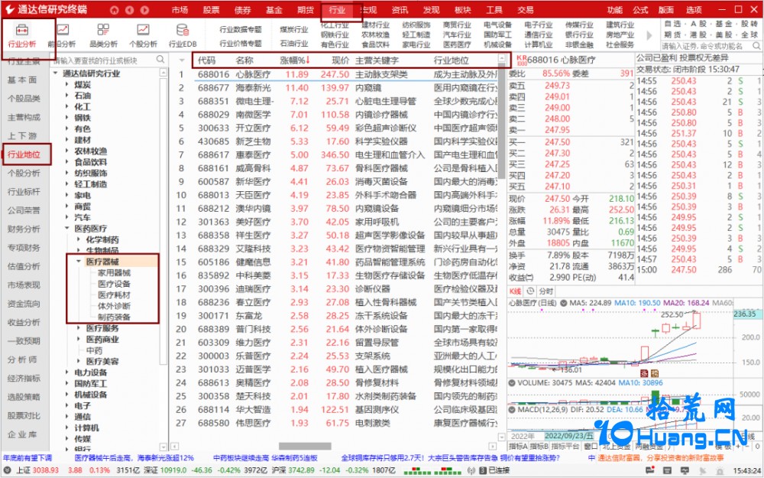The image size is (764, 478).
Task: Click the 通达信 logo in title bar
Action: click(x=9, y=10)
